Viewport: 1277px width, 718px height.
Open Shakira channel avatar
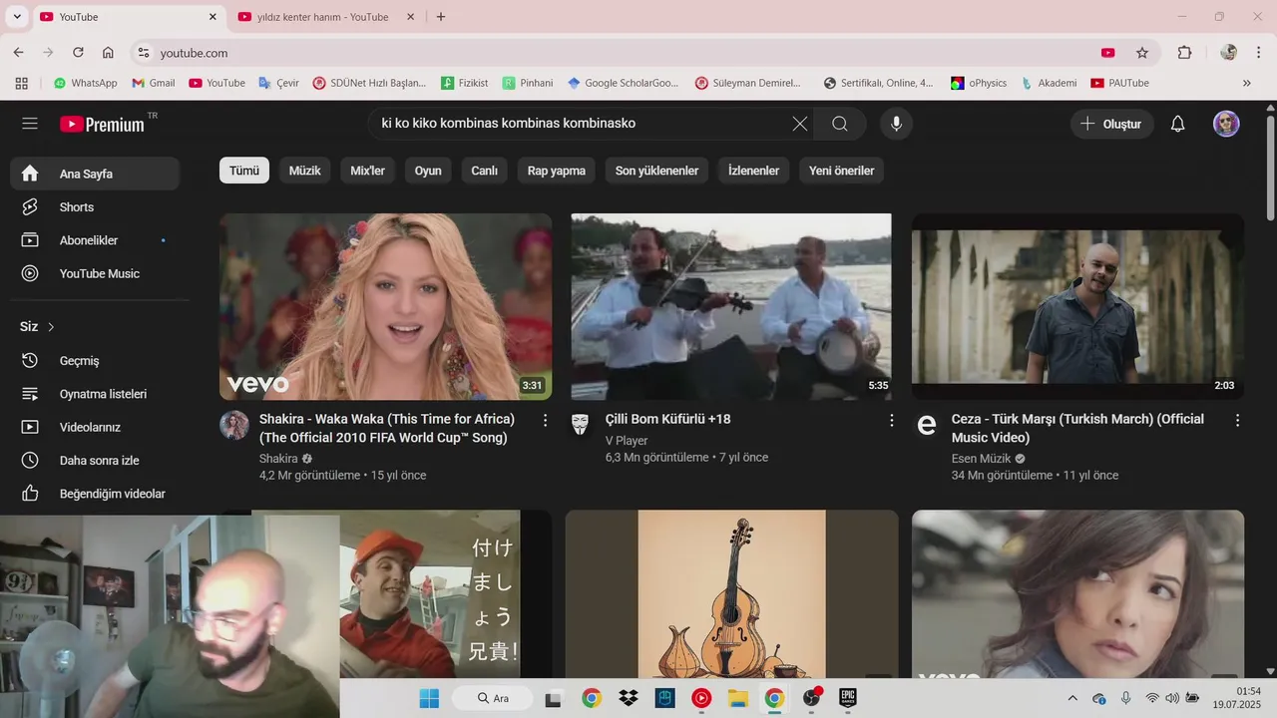pyautogui.click(x=234, y=425)
